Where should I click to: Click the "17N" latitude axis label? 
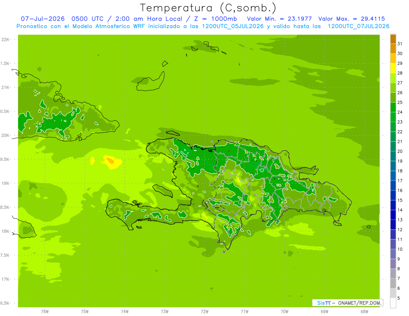coord(5,279)
